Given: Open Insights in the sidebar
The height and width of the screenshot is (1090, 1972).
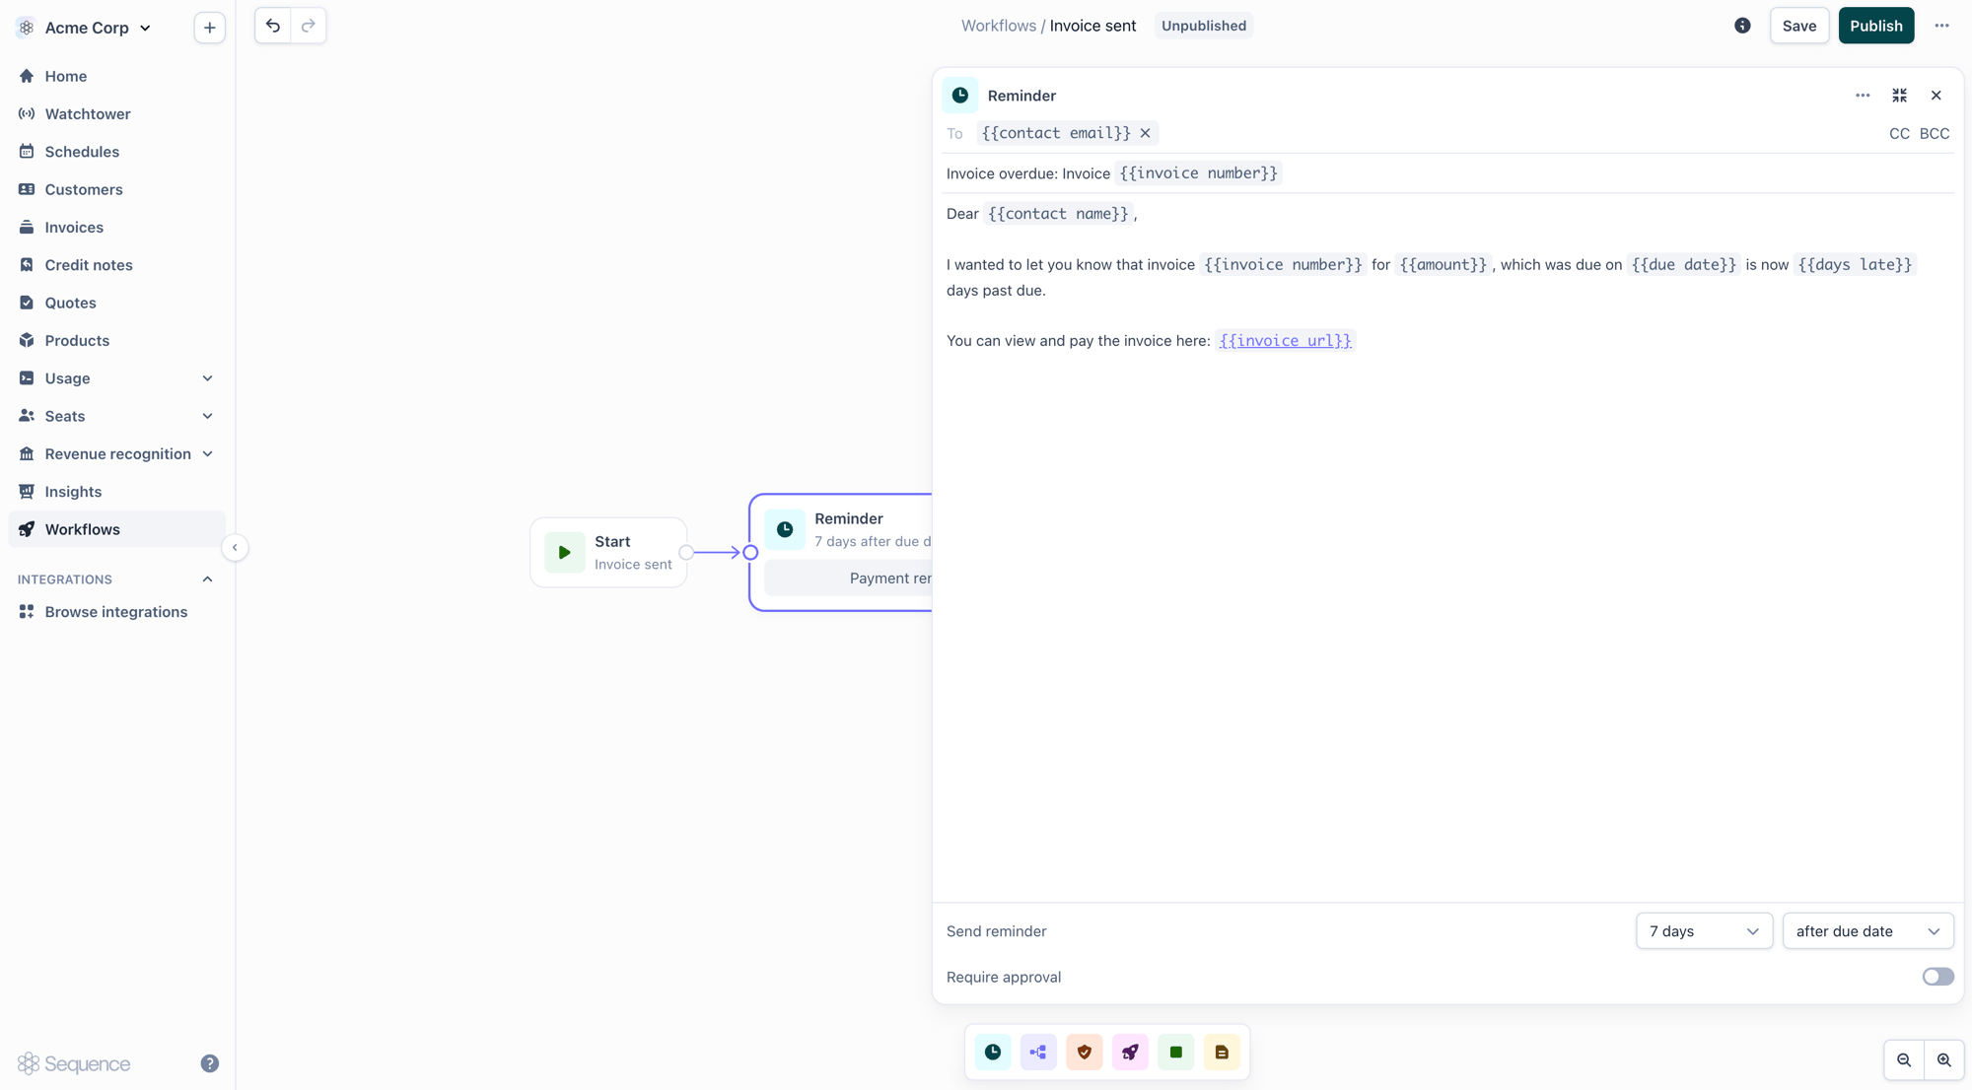Looking at the screenshot, I should pos(116,492).
